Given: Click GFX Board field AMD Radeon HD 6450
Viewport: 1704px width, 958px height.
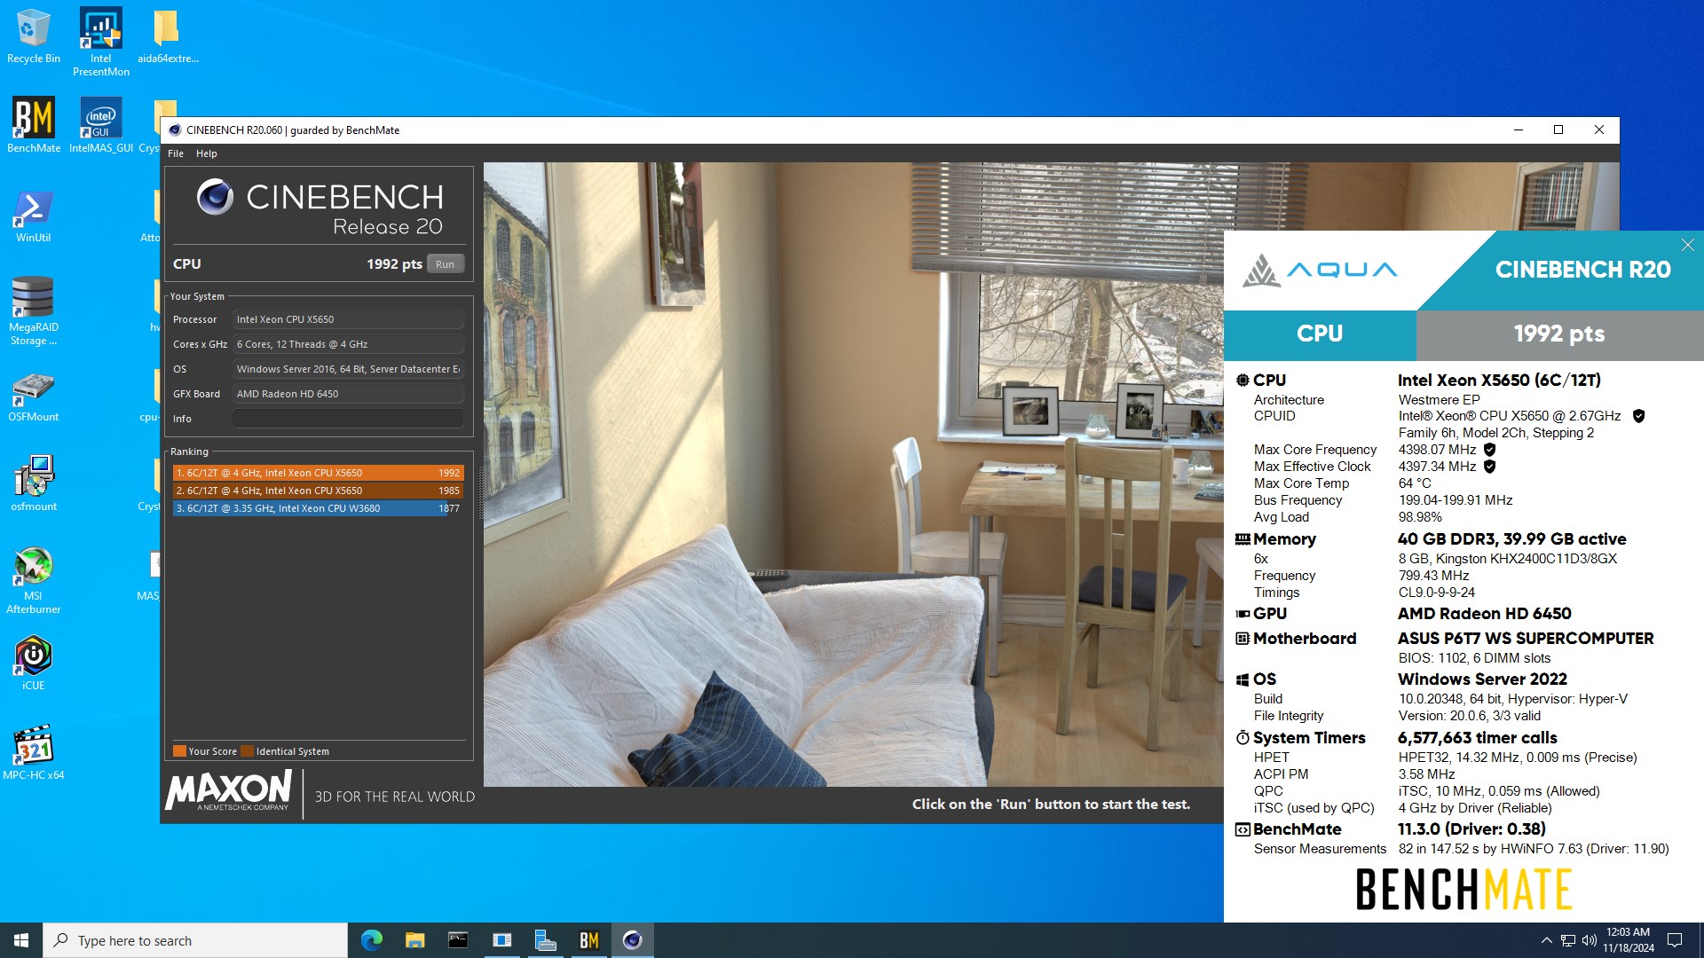Looking at the screenshot, I should tap(348, 394).
